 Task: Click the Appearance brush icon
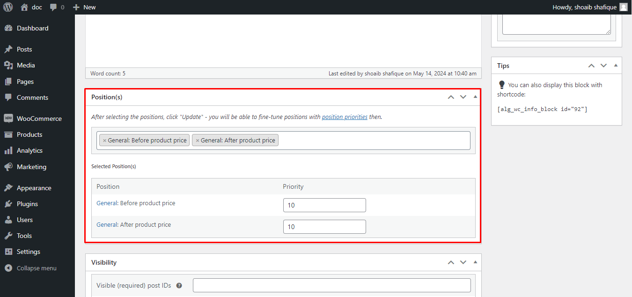pyautogui.click(x=8, y=188)
